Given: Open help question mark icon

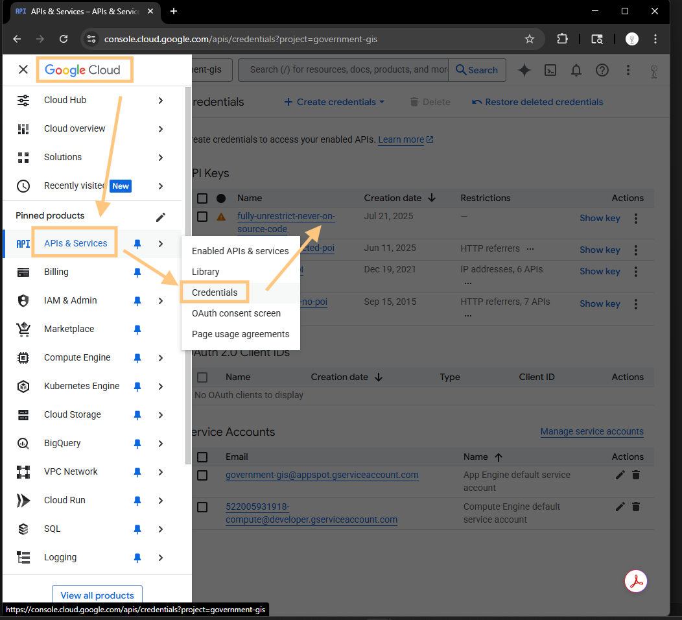Looking at the screenshot, I should pos(602,70).
